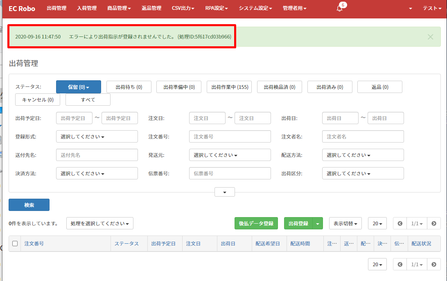Open top 20 per-page dropdown

[377, 223]
